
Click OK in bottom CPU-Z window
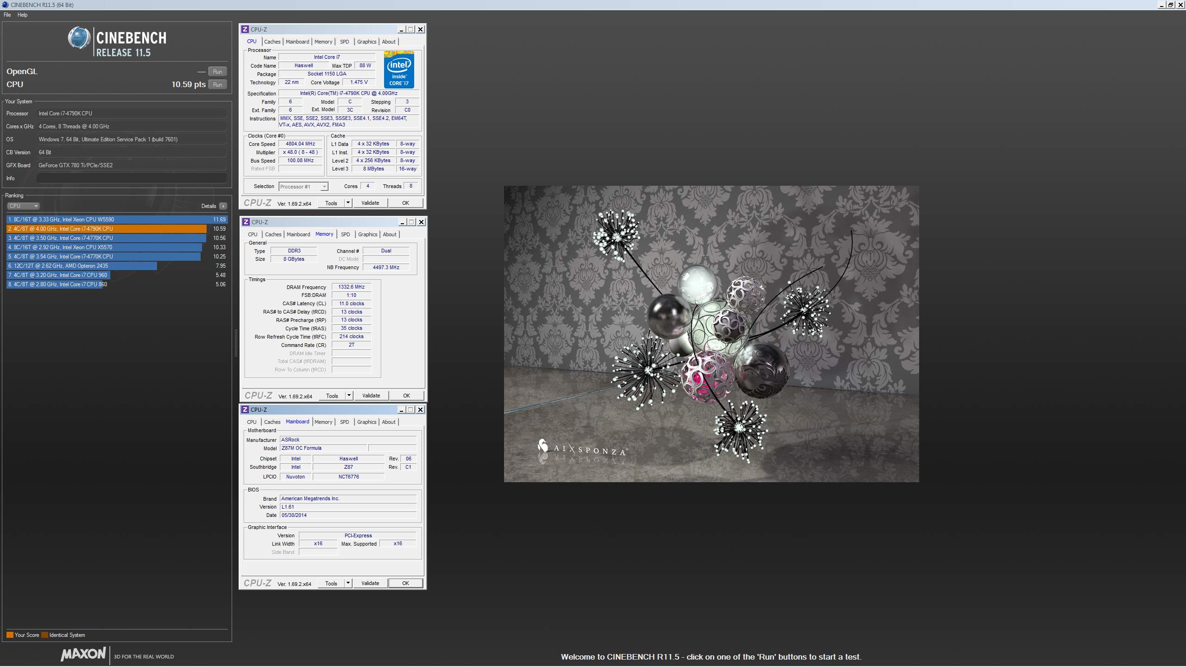click(405, 584)
